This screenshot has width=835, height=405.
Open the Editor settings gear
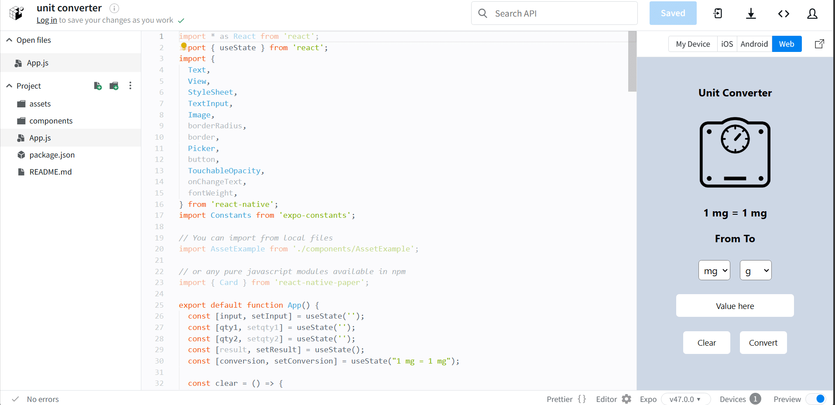[x=626, y=398]
